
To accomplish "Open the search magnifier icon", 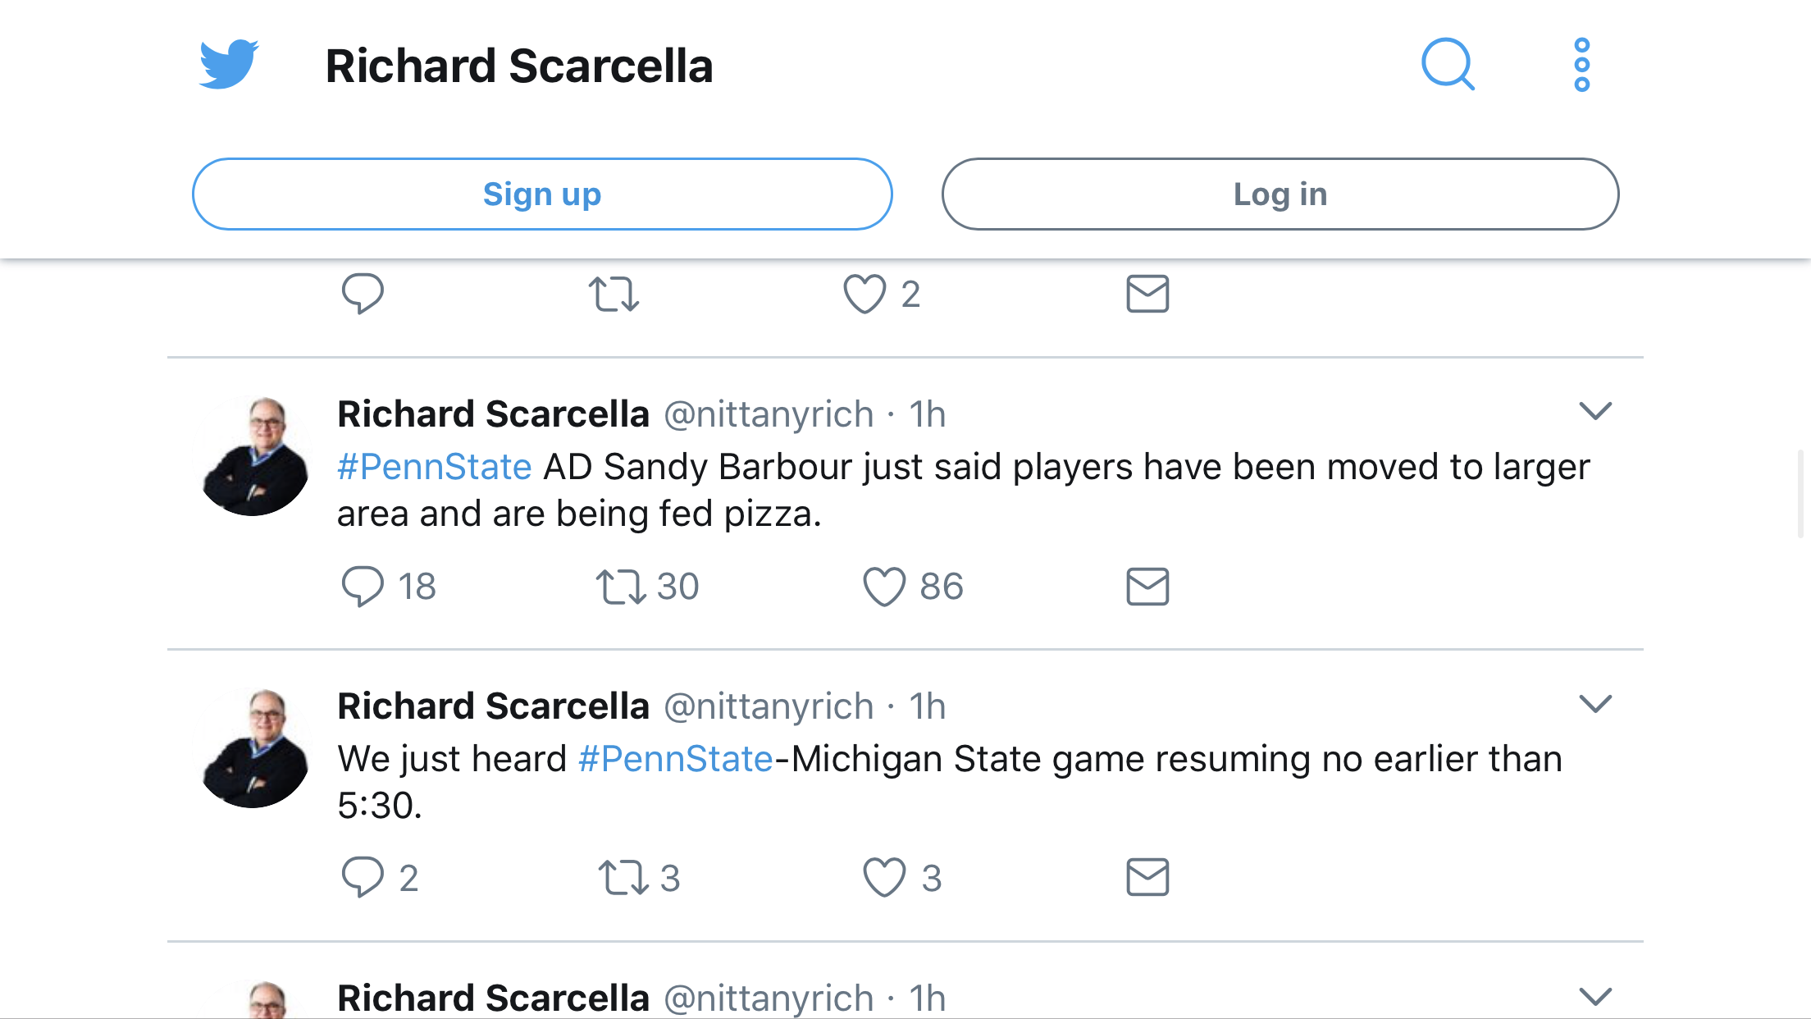I will tap(1448, 64).
